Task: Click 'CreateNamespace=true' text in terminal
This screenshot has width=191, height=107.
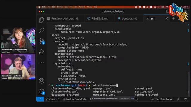Action: coord(79,82)
